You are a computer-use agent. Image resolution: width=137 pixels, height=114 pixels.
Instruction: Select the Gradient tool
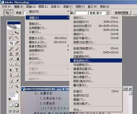(x=17, y=59)
